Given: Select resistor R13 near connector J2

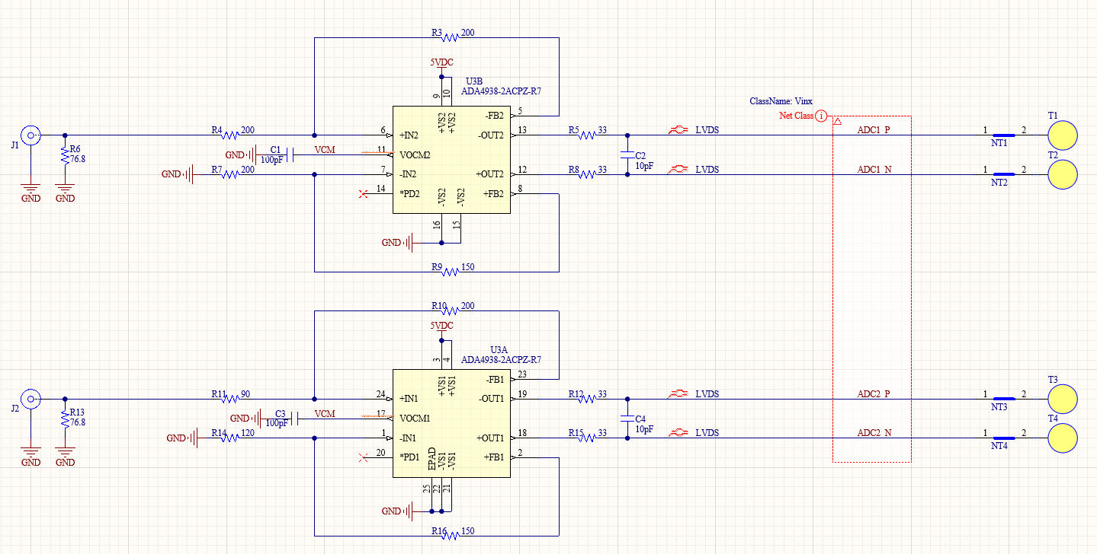Looking at the screenshot, I should pos(65,419).
